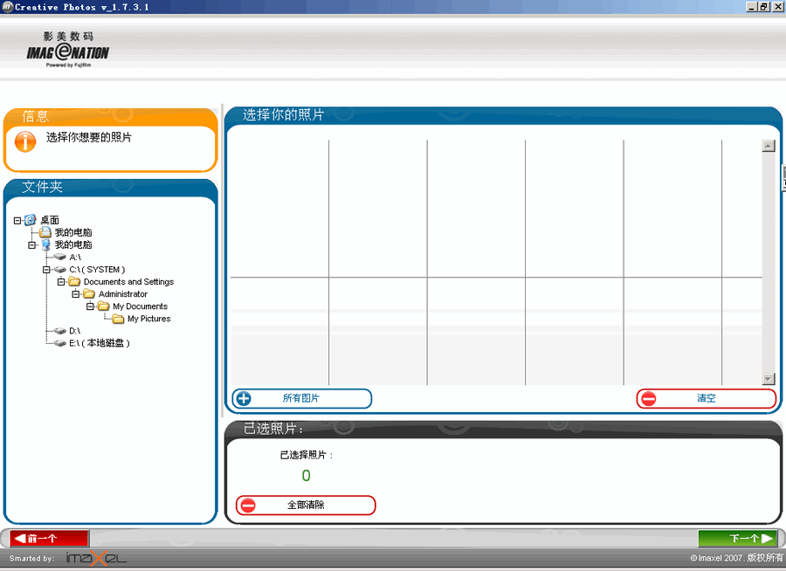Select the E:\ ( 本地磁盘 ) drive
The width and height of the screenshot is (786, 571).
(99, 343)
